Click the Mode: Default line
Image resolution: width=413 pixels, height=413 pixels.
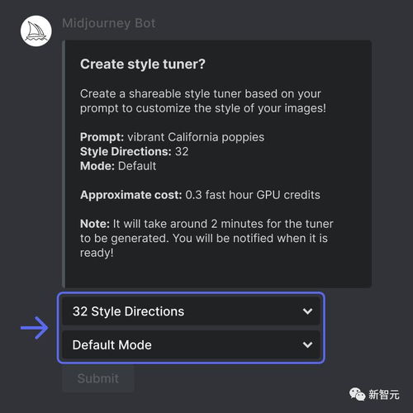coord(118,166)
